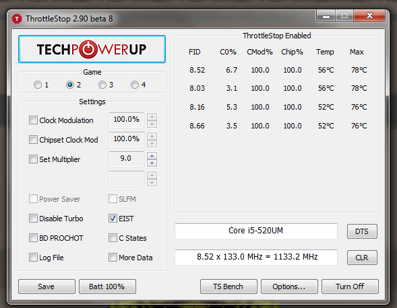
Task: Click the Chip% column header
Action: [292, 52]
